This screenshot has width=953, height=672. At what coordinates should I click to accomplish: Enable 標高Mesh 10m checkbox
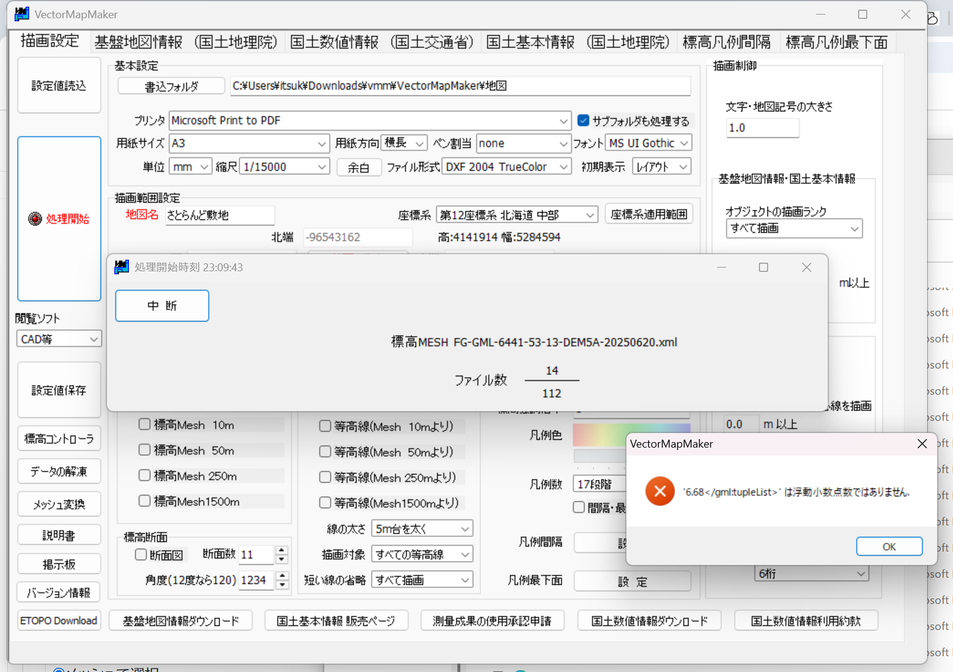click(145, 424)
